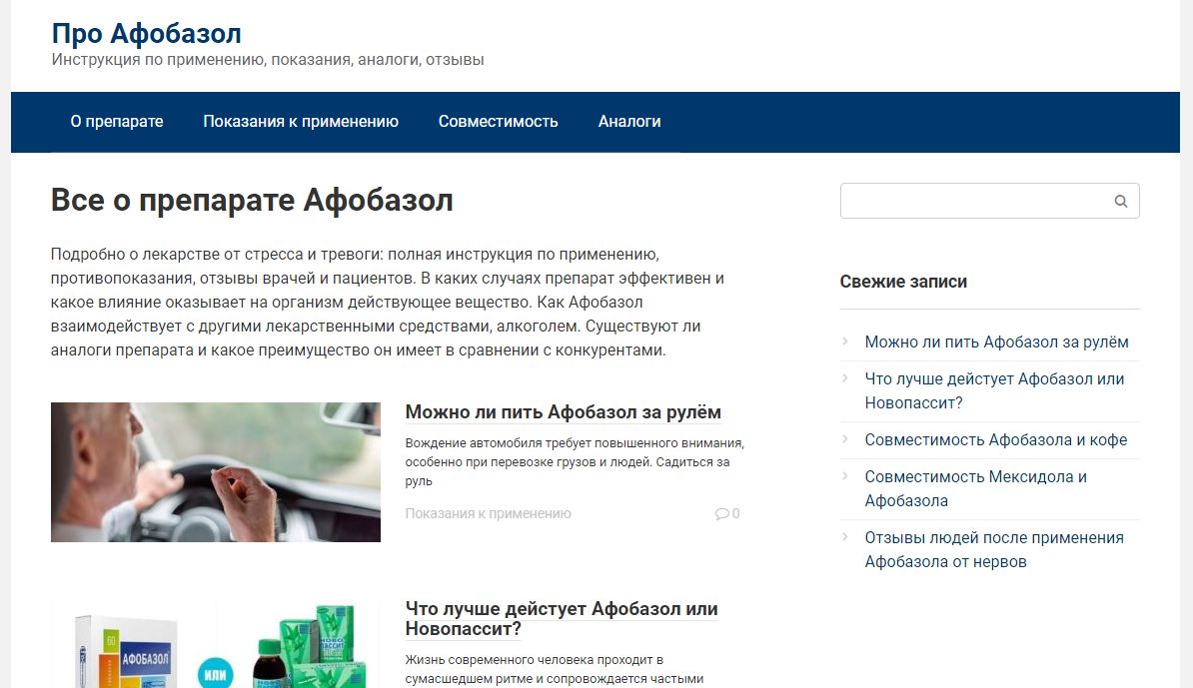Image resolution: width=1193 pixels, height=688 pixels.
Task: Open 'Показания к применению' in navigation bar
Action: click(x=301, y=122)
